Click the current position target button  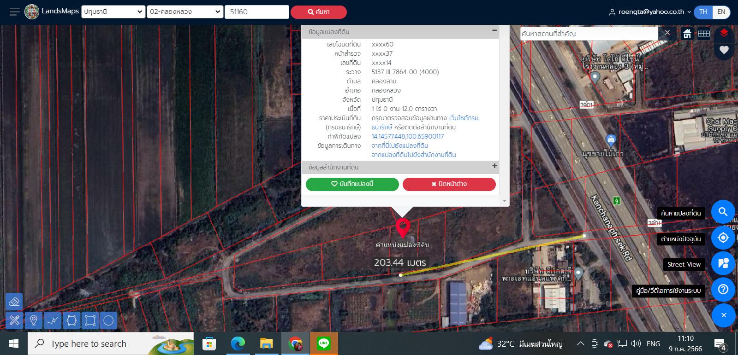(723, 238)
